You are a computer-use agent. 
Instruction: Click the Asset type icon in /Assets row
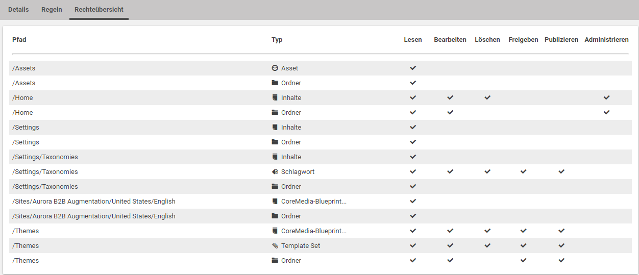[275, 68]
